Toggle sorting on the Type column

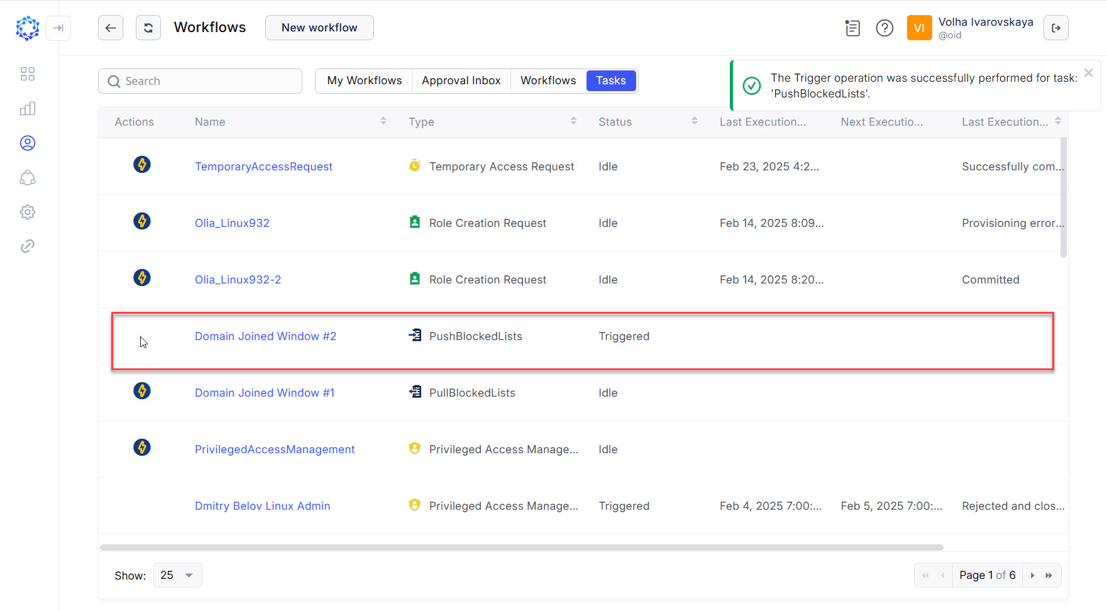(x=573, y=121)
